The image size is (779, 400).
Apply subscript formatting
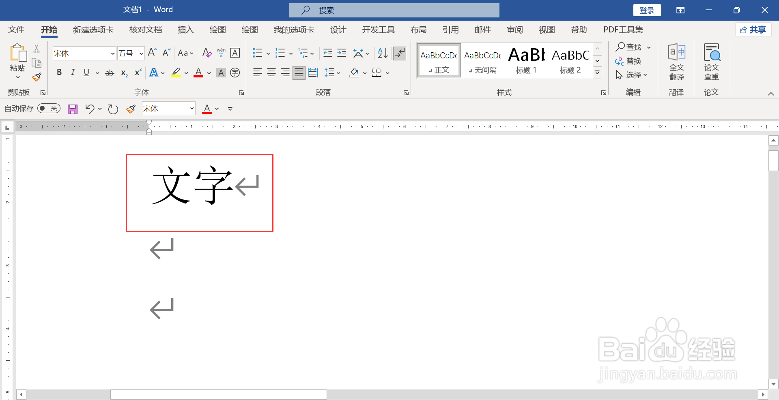pos(124,73)
